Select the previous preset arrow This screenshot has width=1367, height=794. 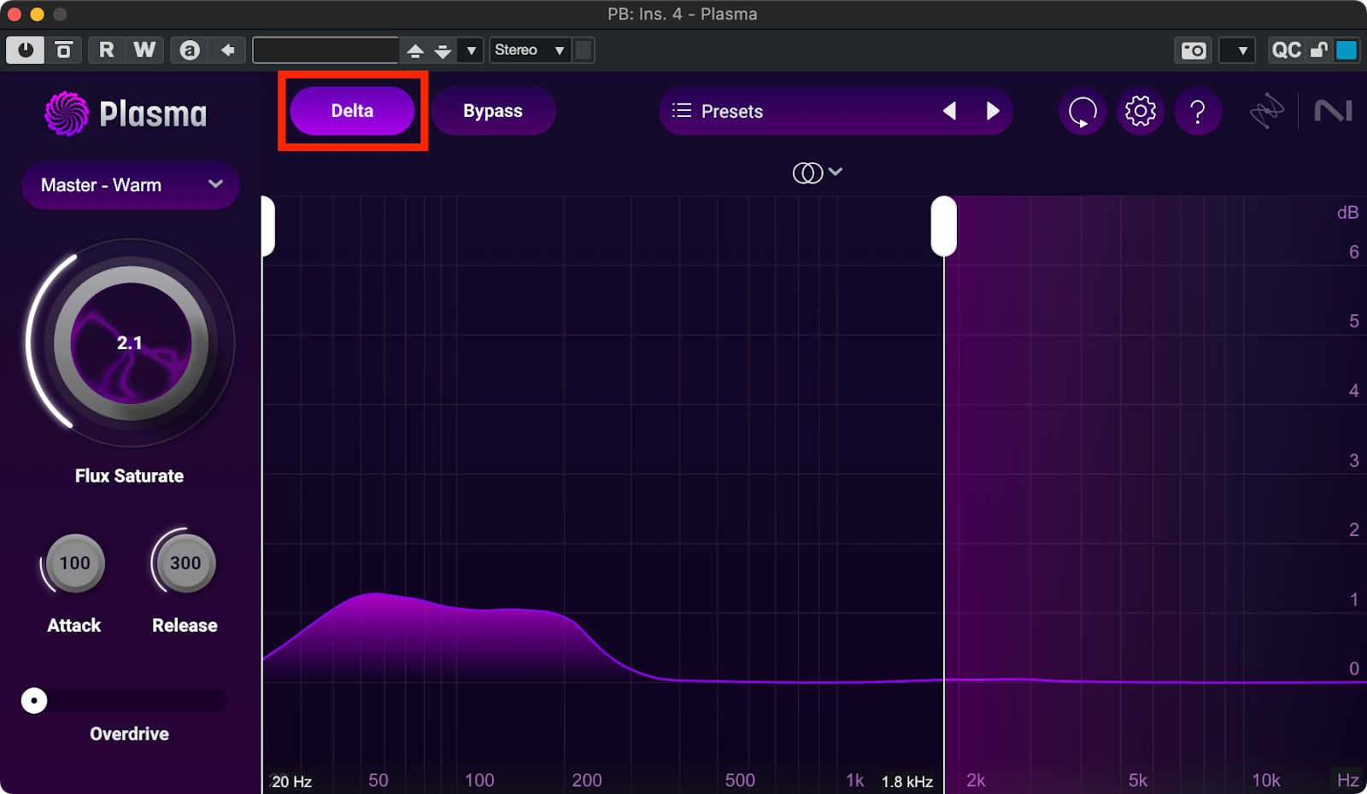(x=949, y=111)
